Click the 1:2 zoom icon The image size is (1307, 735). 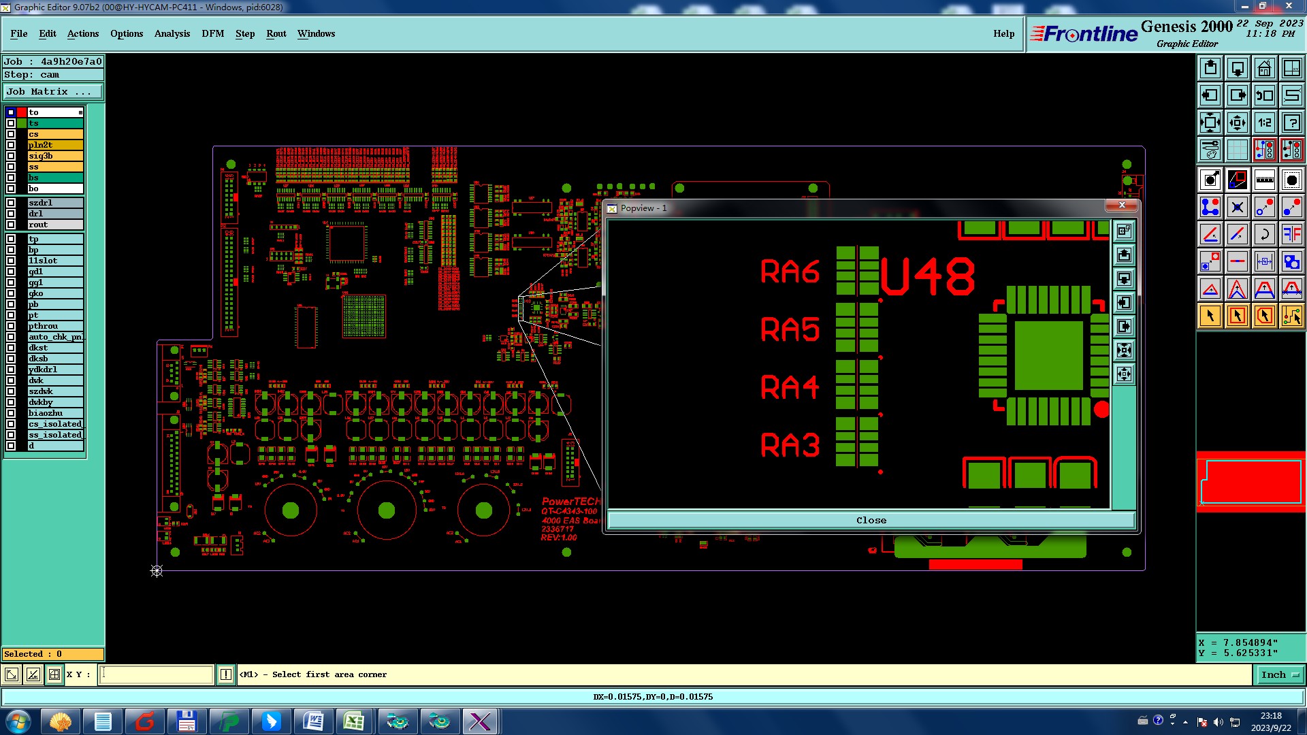click(1264, 122)
